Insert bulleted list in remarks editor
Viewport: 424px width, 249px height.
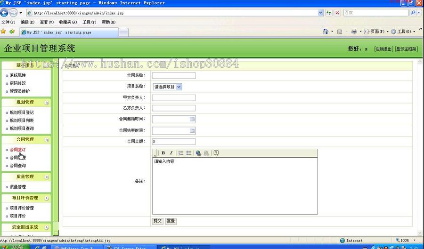189,153
